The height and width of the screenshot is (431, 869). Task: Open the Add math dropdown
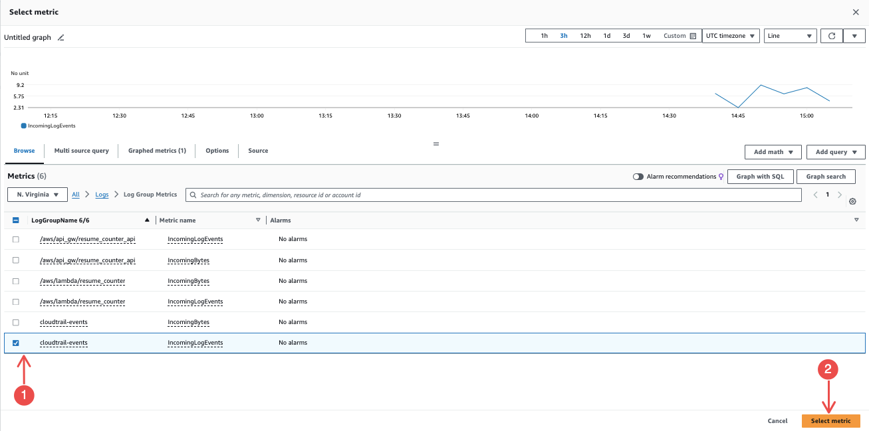pos(773,151)
